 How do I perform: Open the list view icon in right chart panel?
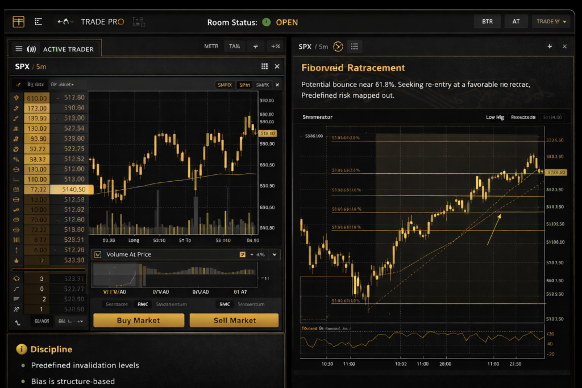[x=355, y=47]
